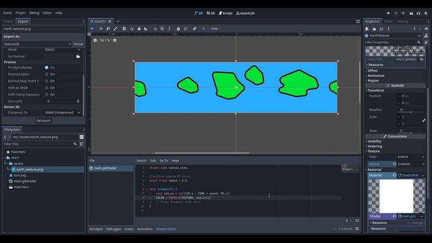This screenshot has height=243, width=432.
Task: Click the FileSystem sort files icon
Action: tap(82, 144)
